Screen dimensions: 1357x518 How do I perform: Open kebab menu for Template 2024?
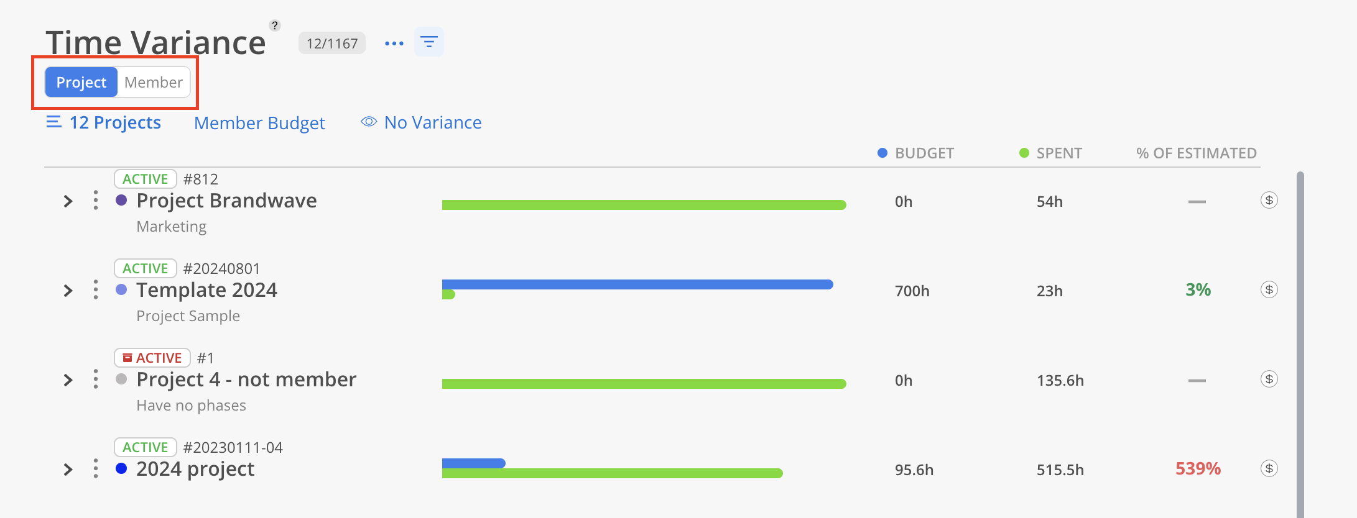pyautogui.click(x=95, y=290)
